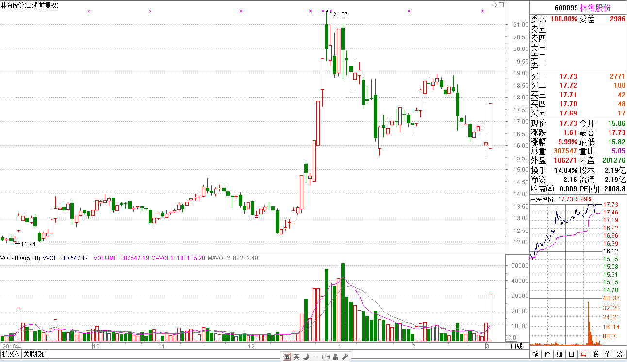Click the 委差 2986 value

pyautogui.click(x=617, y=19)
